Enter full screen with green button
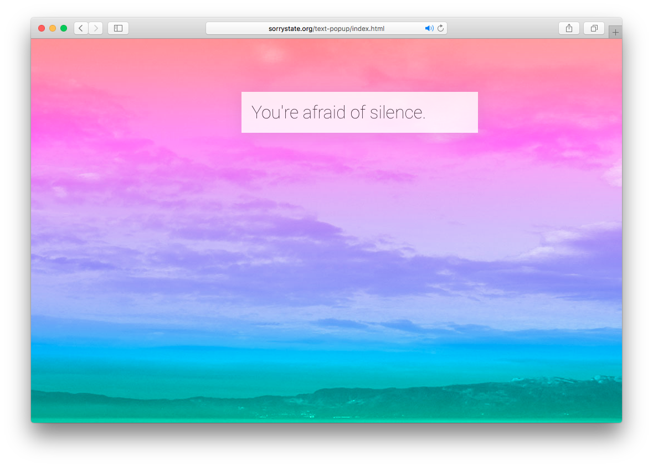 (x=64, y=28)
